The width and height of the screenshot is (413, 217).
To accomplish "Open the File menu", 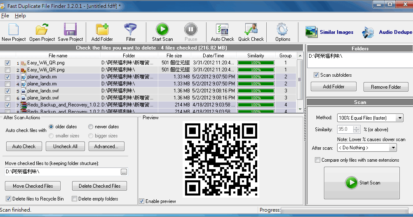I will tap(5, 16).
